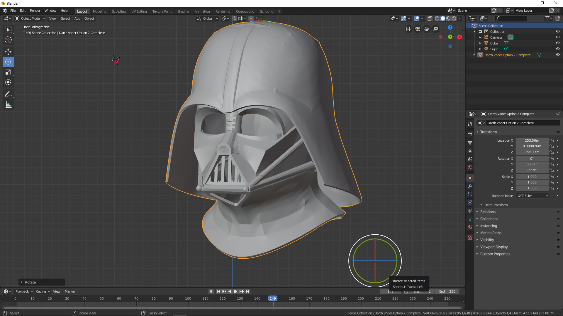
Task: Open the Render properties tab
Action: tap(470, 134)
